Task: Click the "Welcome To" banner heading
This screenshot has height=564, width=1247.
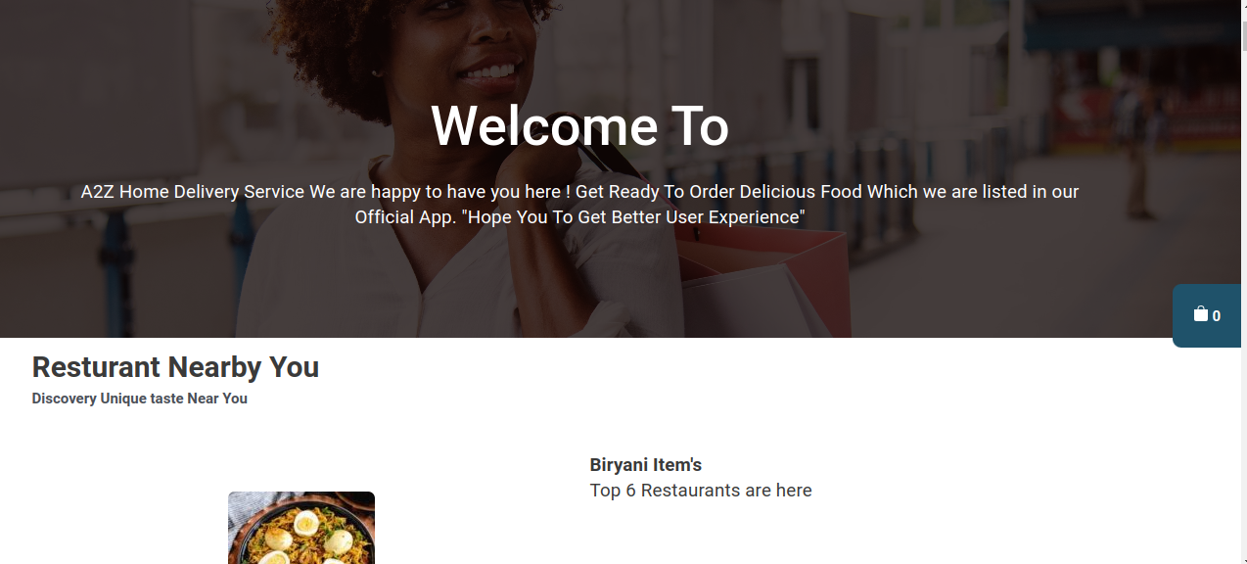Action: 579,126
